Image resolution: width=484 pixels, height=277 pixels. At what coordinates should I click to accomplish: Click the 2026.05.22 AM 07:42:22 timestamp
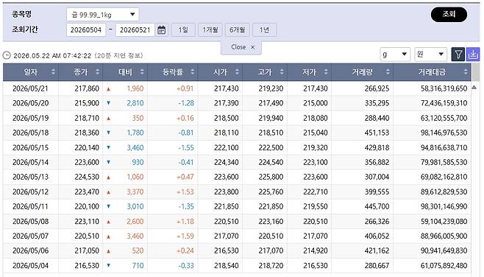tap(52, 56)
